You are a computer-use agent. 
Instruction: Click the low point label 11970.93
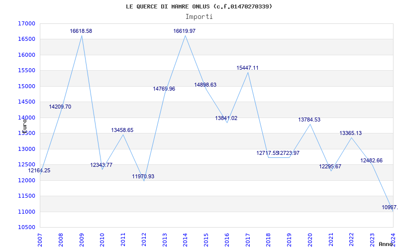point(143,176)
